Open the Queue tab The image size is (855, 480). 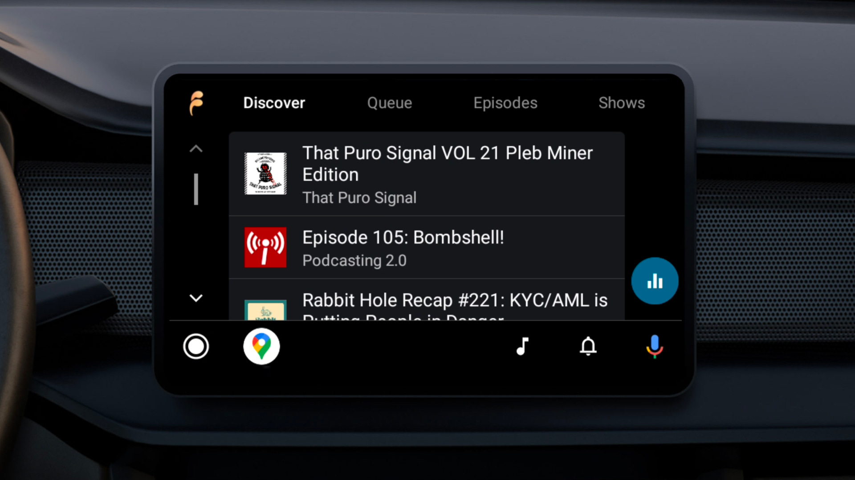click(390, 103)
